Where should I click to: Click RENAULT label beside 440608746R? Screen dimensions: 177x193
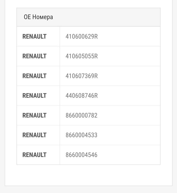tap(34, 96)
